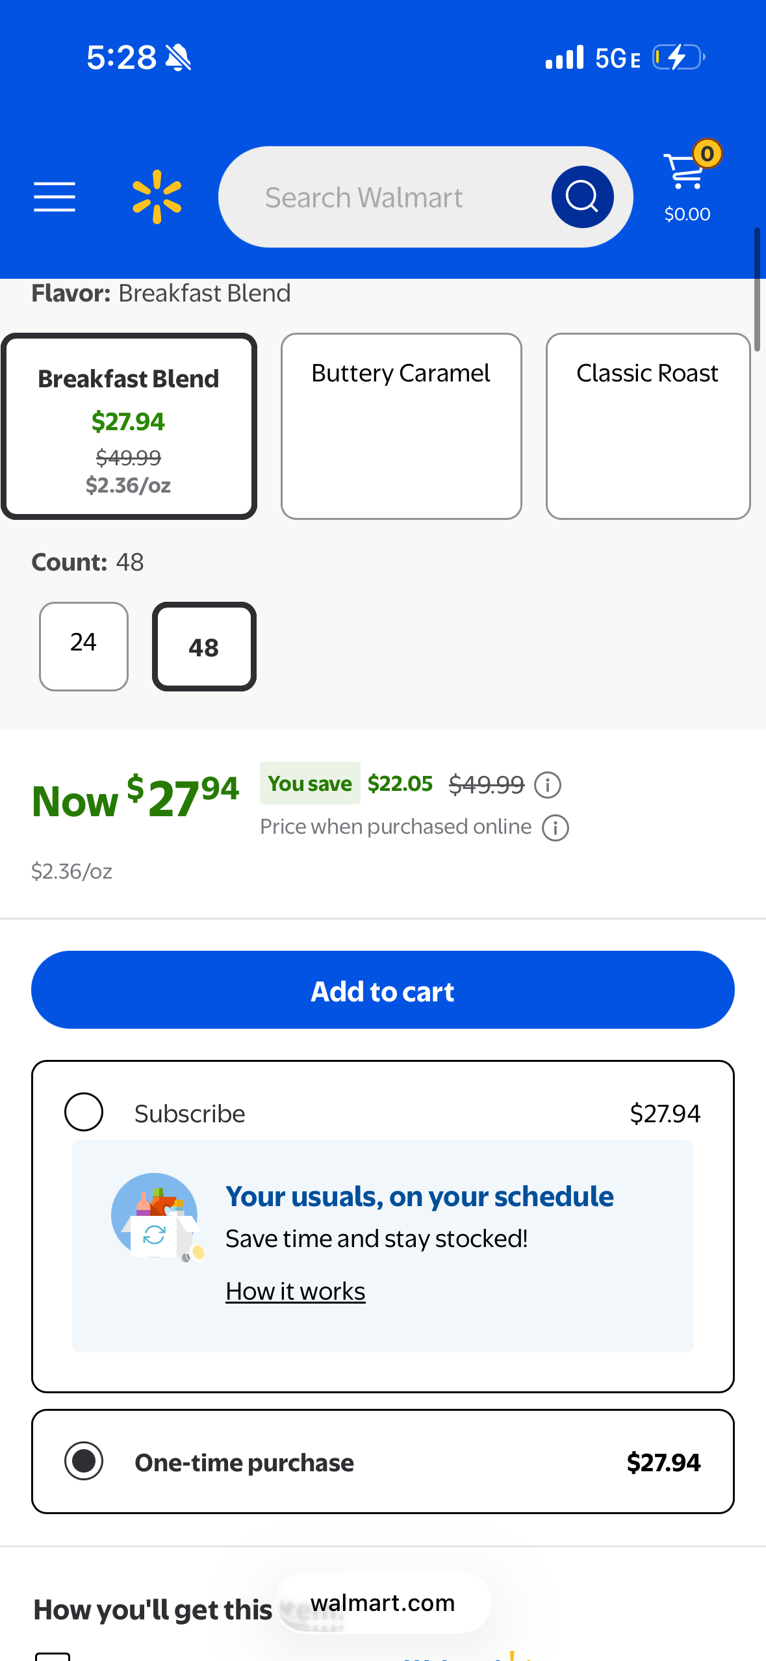
Task: Tap the Walmart spark logo
Action: 157,197
